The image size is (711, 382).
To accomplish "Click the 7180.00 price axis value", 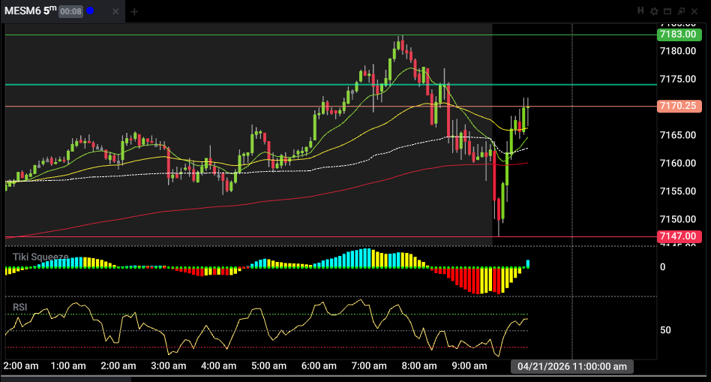I will [678, 51].
